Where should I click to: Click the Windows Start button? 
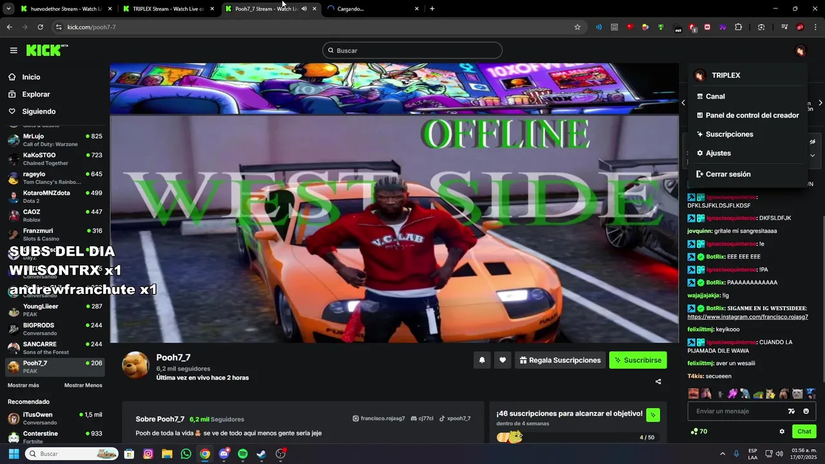click(14, 454)
